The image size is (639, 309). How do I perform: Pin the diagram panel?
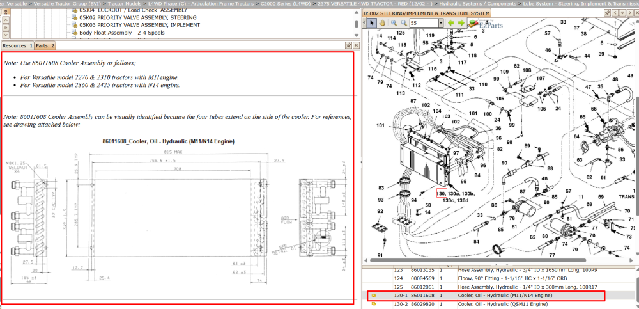tap(607, 13)
